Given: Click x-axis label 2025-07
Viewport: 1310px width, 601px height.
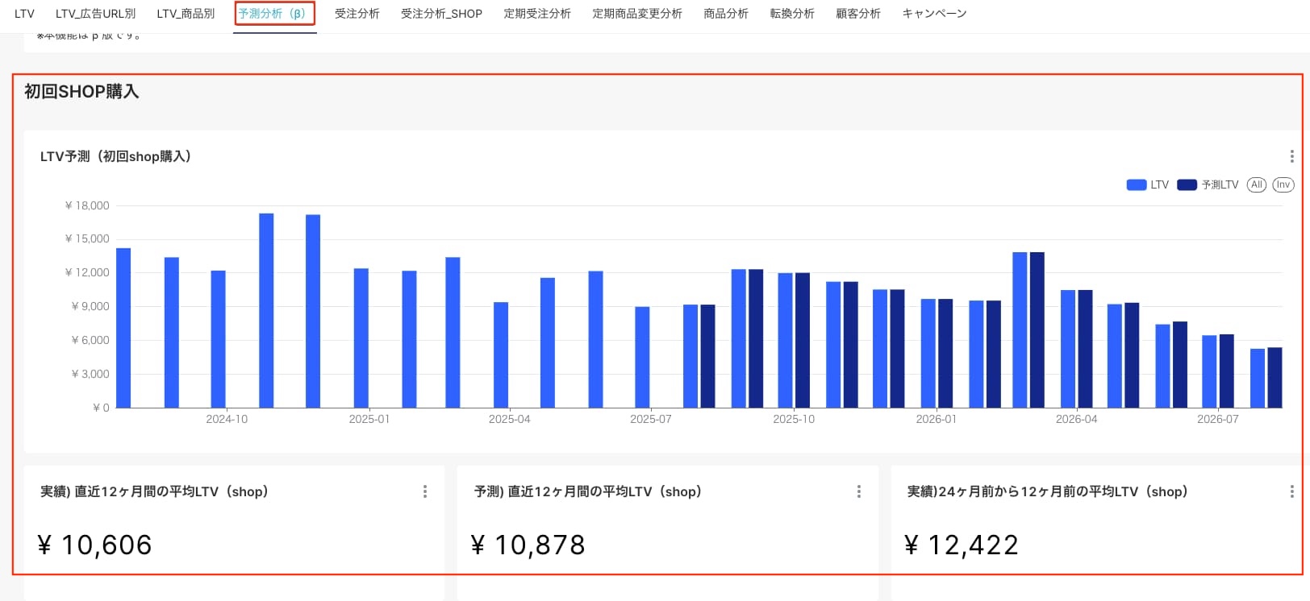Looking at the screenshot, I should pyautogui.click(x=650, y=419).
